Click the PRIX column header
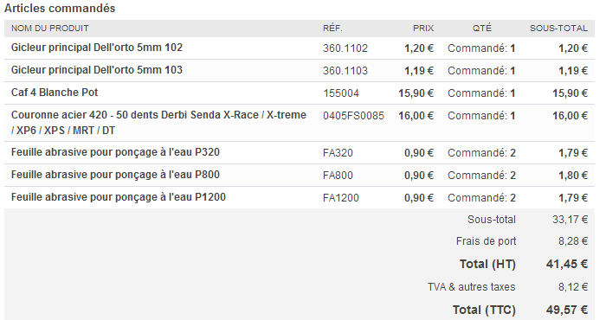Viewport: 606px width, 320px height. click(423, 29)
